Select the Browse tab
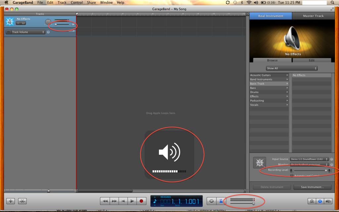The height and width of the screenshot is (212, 339). click(x=272, y=60)
